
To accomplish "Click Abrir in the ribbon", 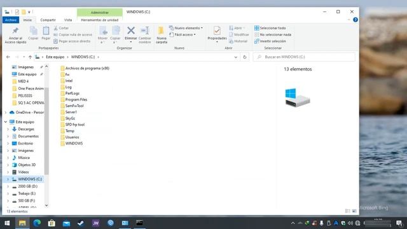I will pos(237,28).
